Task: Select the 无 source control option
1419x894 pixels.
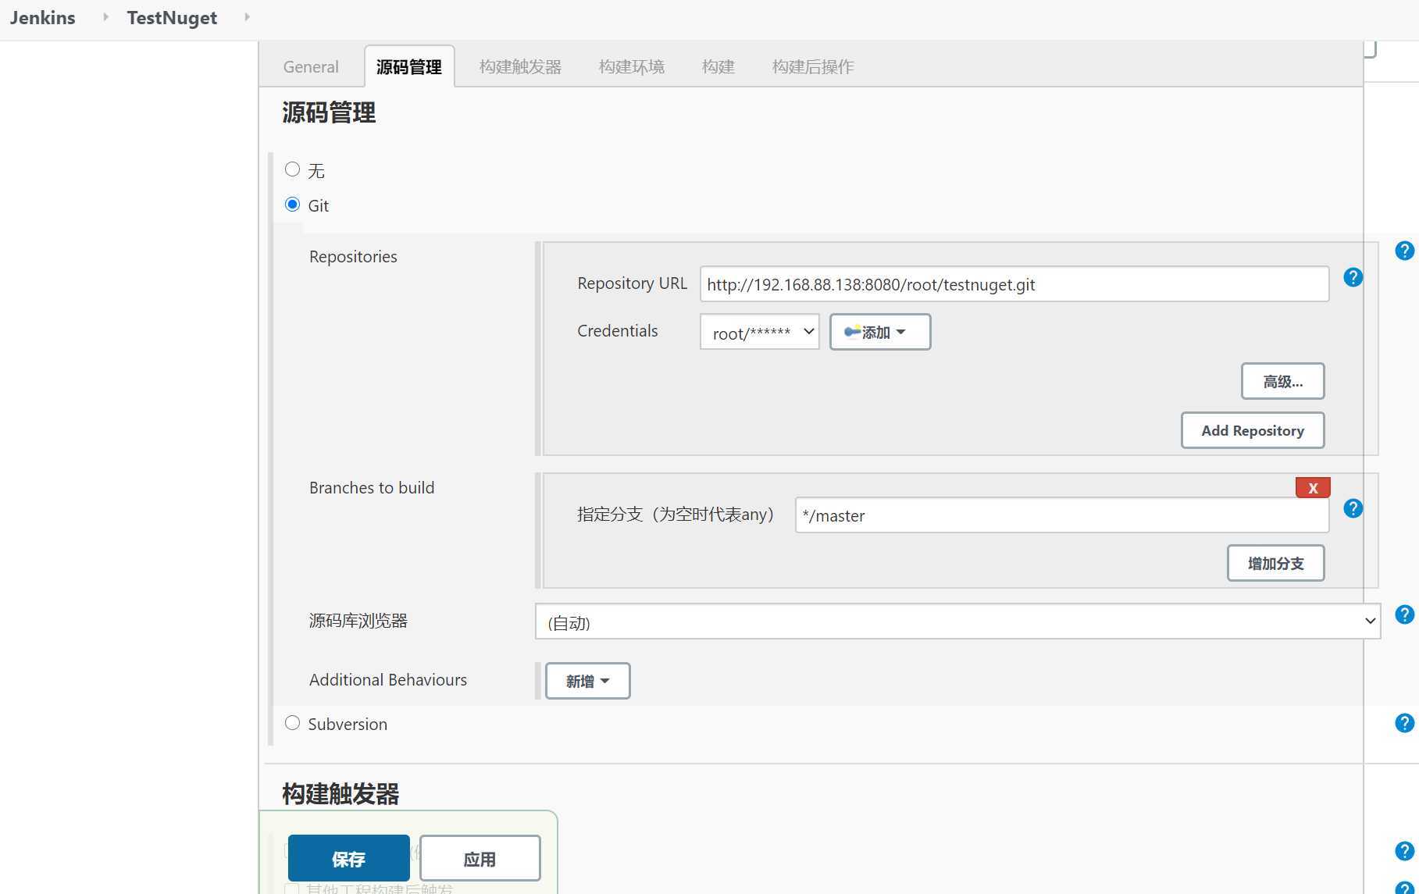Action: [292, 169]
